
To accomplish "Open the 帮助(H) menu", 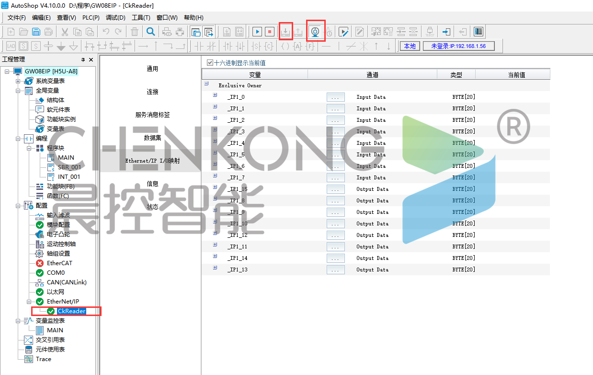I will click(x=194, y=18).
